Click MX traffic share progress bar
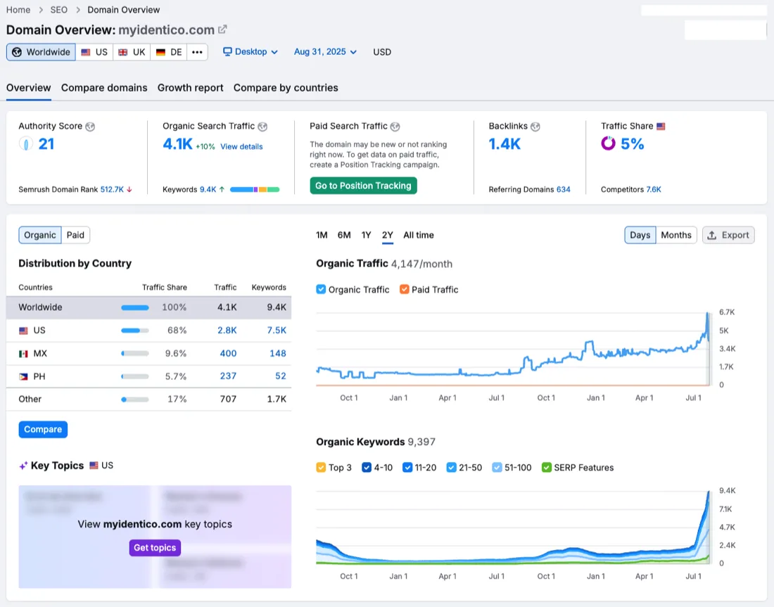 [x=135, y=353]
